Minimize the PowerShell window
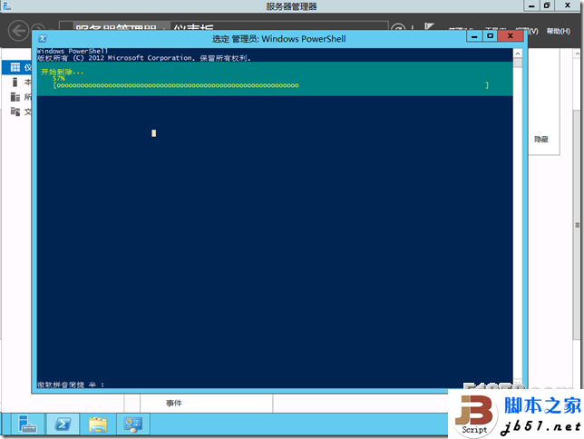 point(474,36)
